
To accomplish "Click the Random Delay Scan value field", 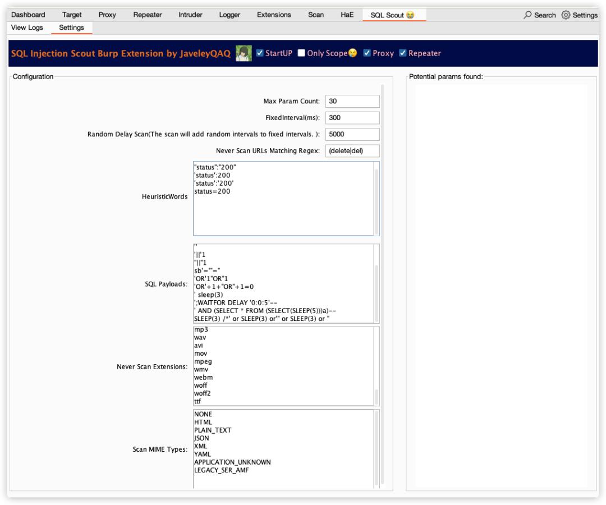I will pos(352,135).
